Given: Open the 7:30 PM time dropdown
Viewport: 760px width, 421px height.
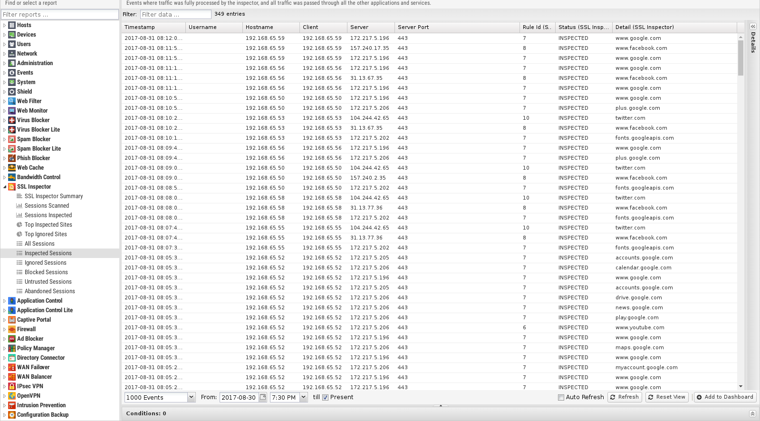Looking at the screenshot, I should (304, 397).
